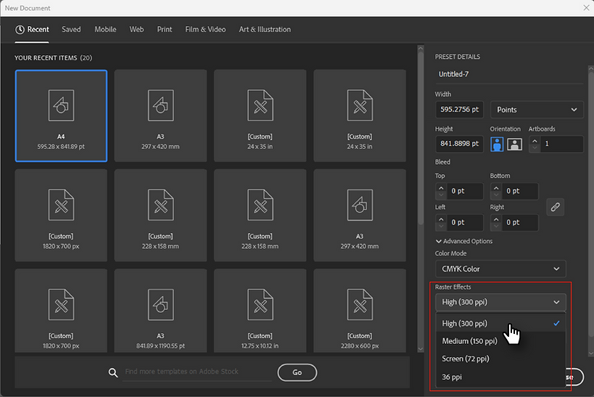Select the A3 841.89 x 1190.55 pt preset
The height and width of the screenshot is (397, 594).
(x=160, y=311)
